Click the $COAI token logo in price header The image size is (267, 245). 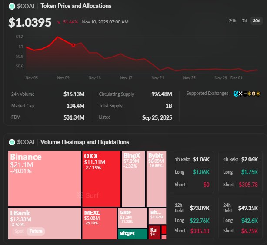click(x=12, y=6)
